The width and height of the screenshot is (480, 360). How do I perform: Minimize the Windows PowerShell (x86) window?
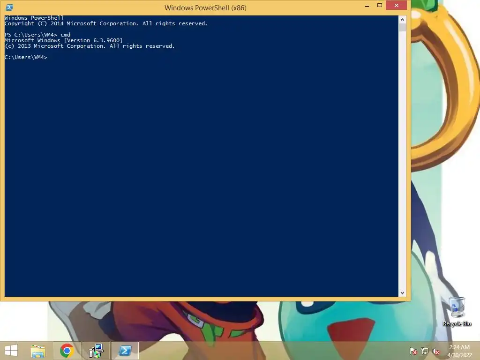tap(367, 6)
